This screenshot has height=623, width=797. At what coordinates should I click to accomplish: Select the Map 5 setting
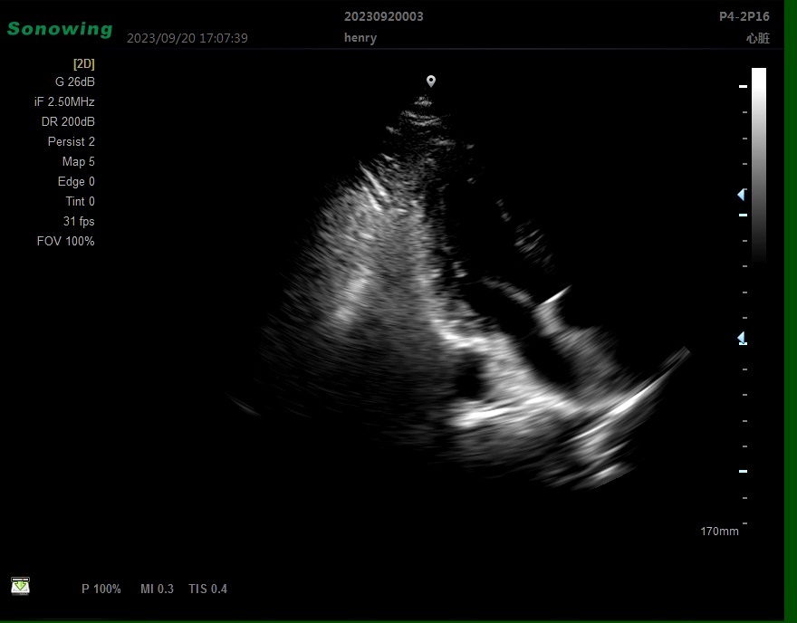[78, 161]
